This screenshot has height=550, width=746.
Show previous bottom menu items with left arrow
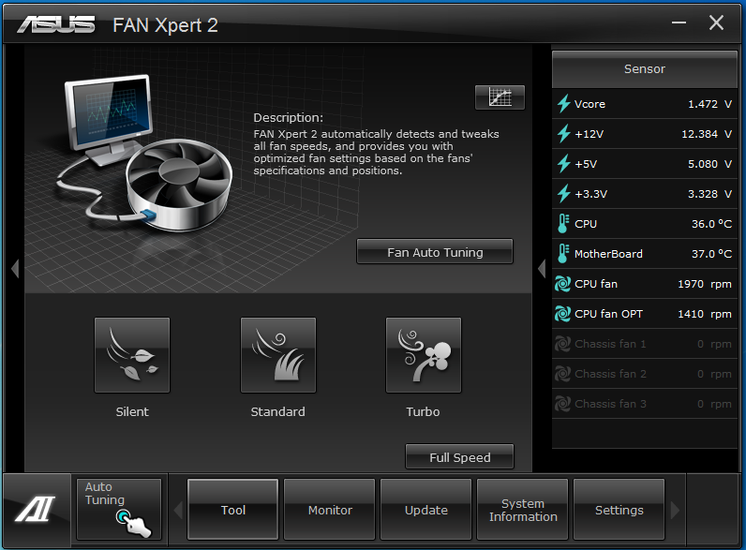tap(178, 510)
